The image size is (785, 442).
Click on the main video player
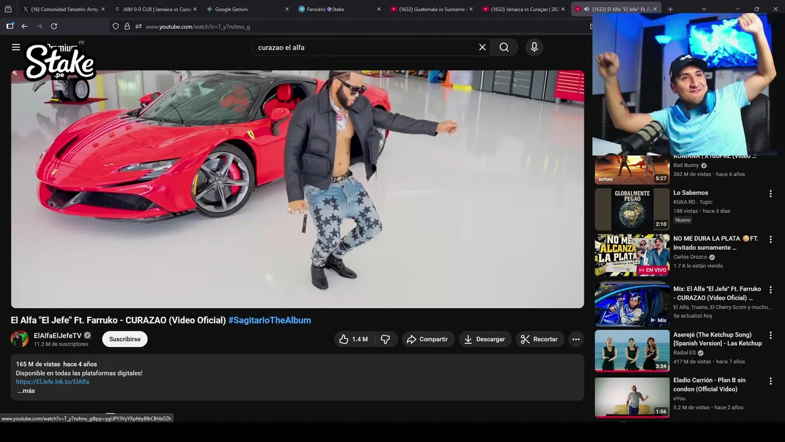pos(297,189)
